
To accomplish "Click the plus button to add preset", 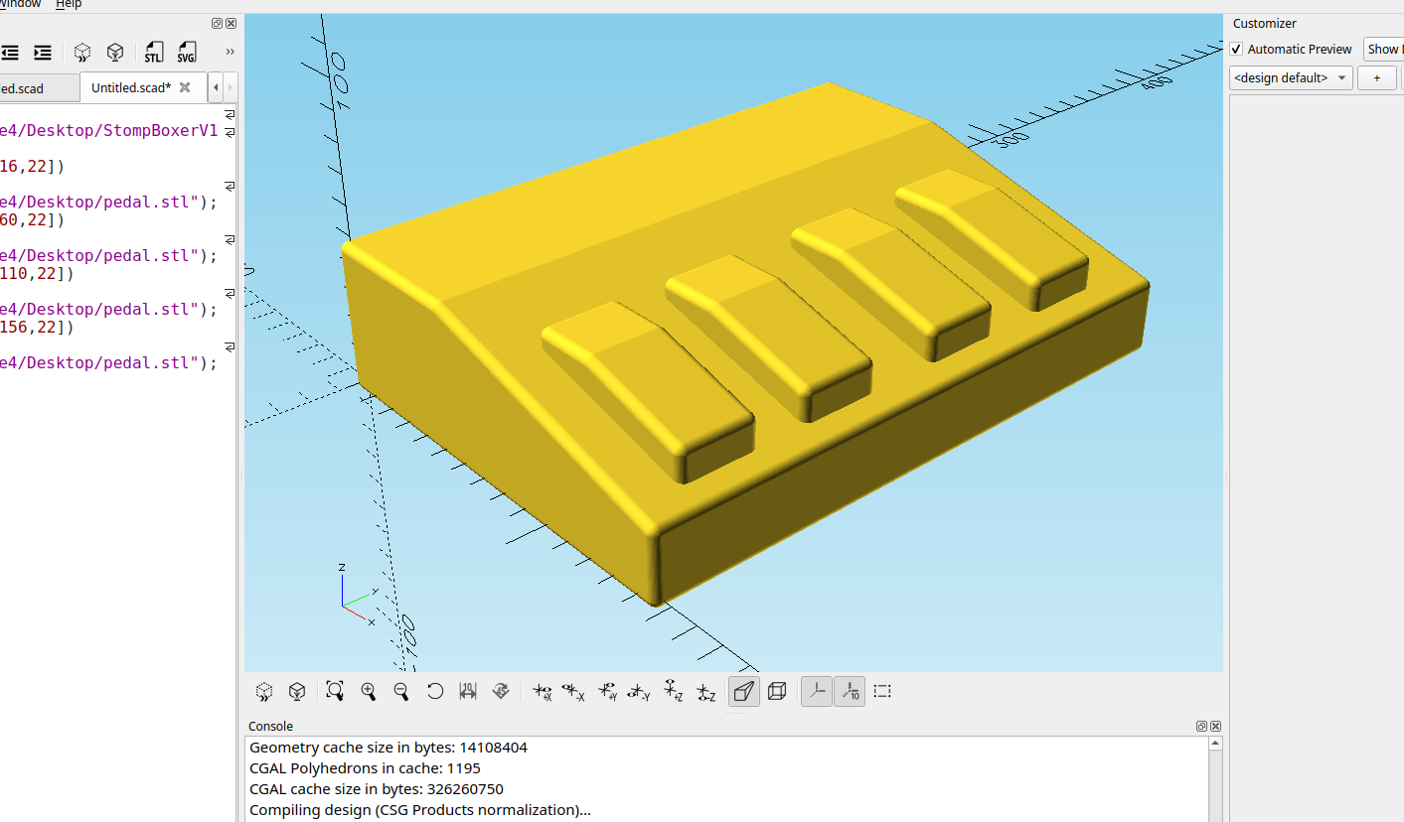I will click(x=1377, y=77).
